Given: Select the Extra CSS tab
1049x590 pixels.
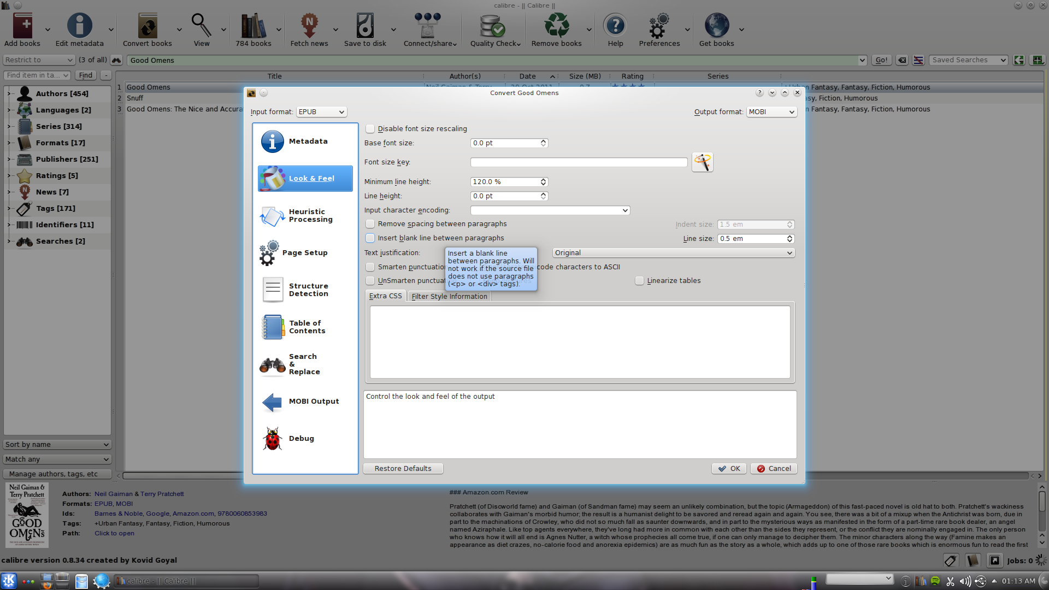Looking at the screenshot, I should (x=385, y=296).
